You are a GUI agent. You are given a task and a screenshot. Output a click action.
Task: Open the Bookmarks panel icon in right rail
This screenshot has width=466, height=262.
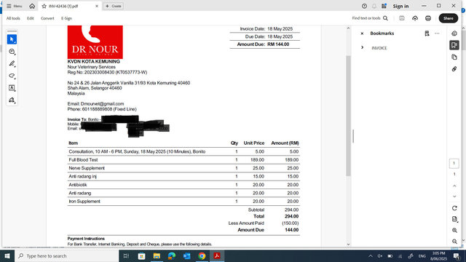coord(454,45)
